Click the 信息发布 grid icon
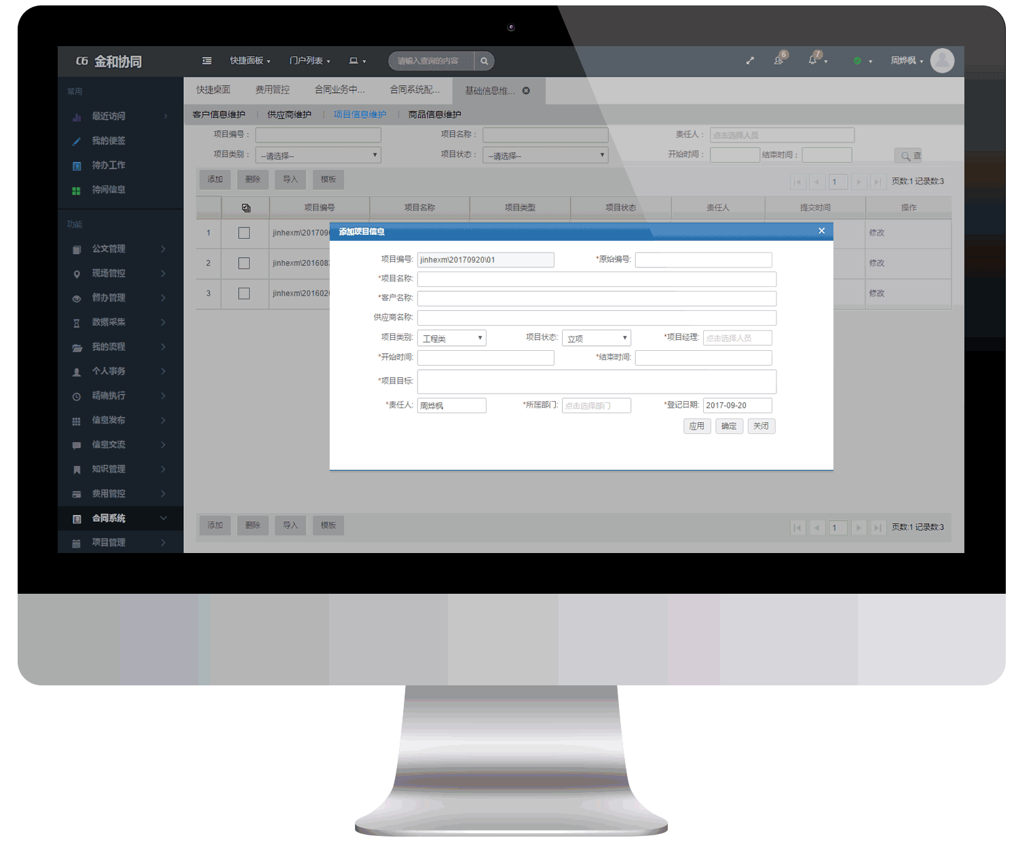 click(77, 421)
